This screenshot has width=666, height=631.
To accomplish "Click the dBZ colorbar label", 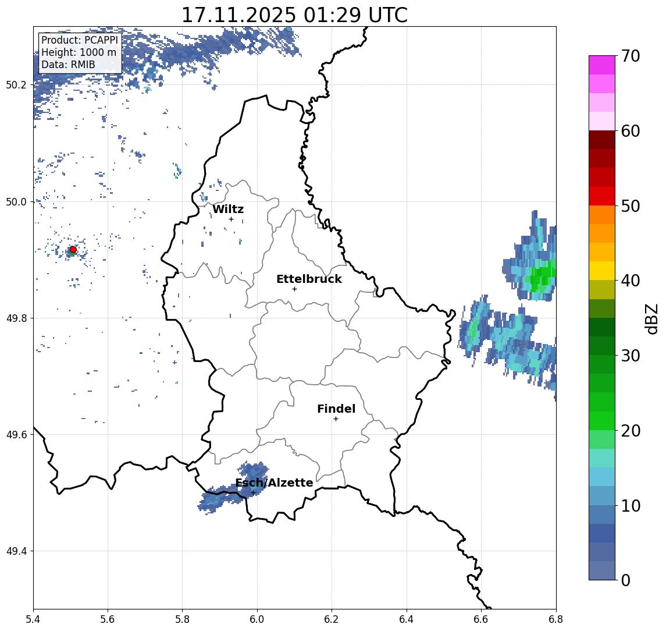I will (x=651, y=319).
